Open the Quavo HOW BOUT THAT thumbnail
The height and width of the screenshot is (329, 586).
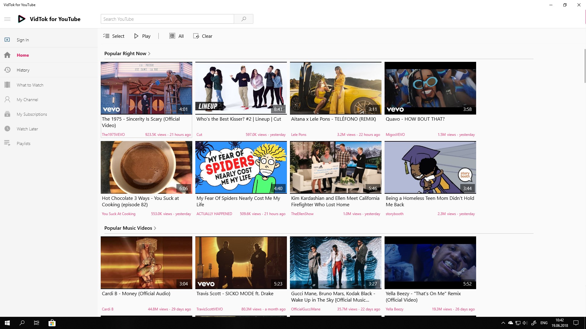430,88
